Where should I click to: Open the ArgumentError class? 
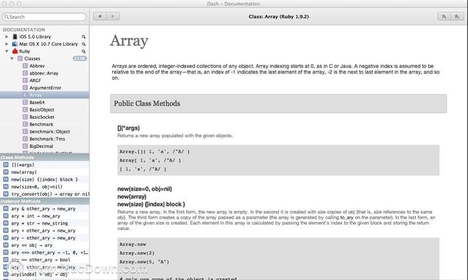point(45,88)
